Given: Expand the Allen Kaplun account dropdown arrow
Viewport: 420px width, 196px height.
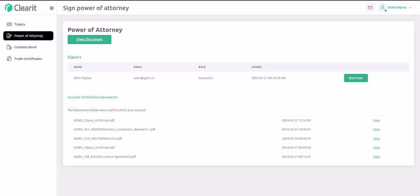Looking at the screenshot, I should (x=410, y=8).
